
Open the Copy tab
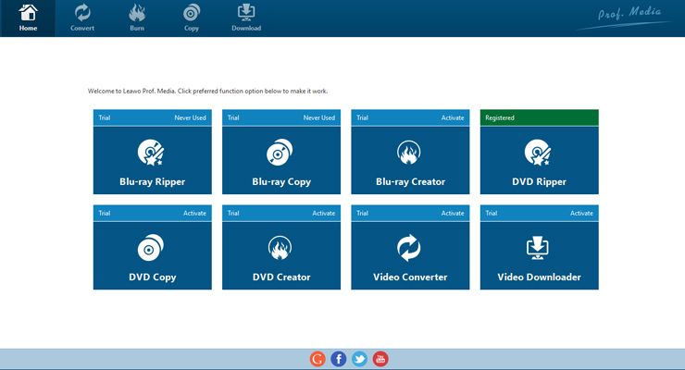192,18
